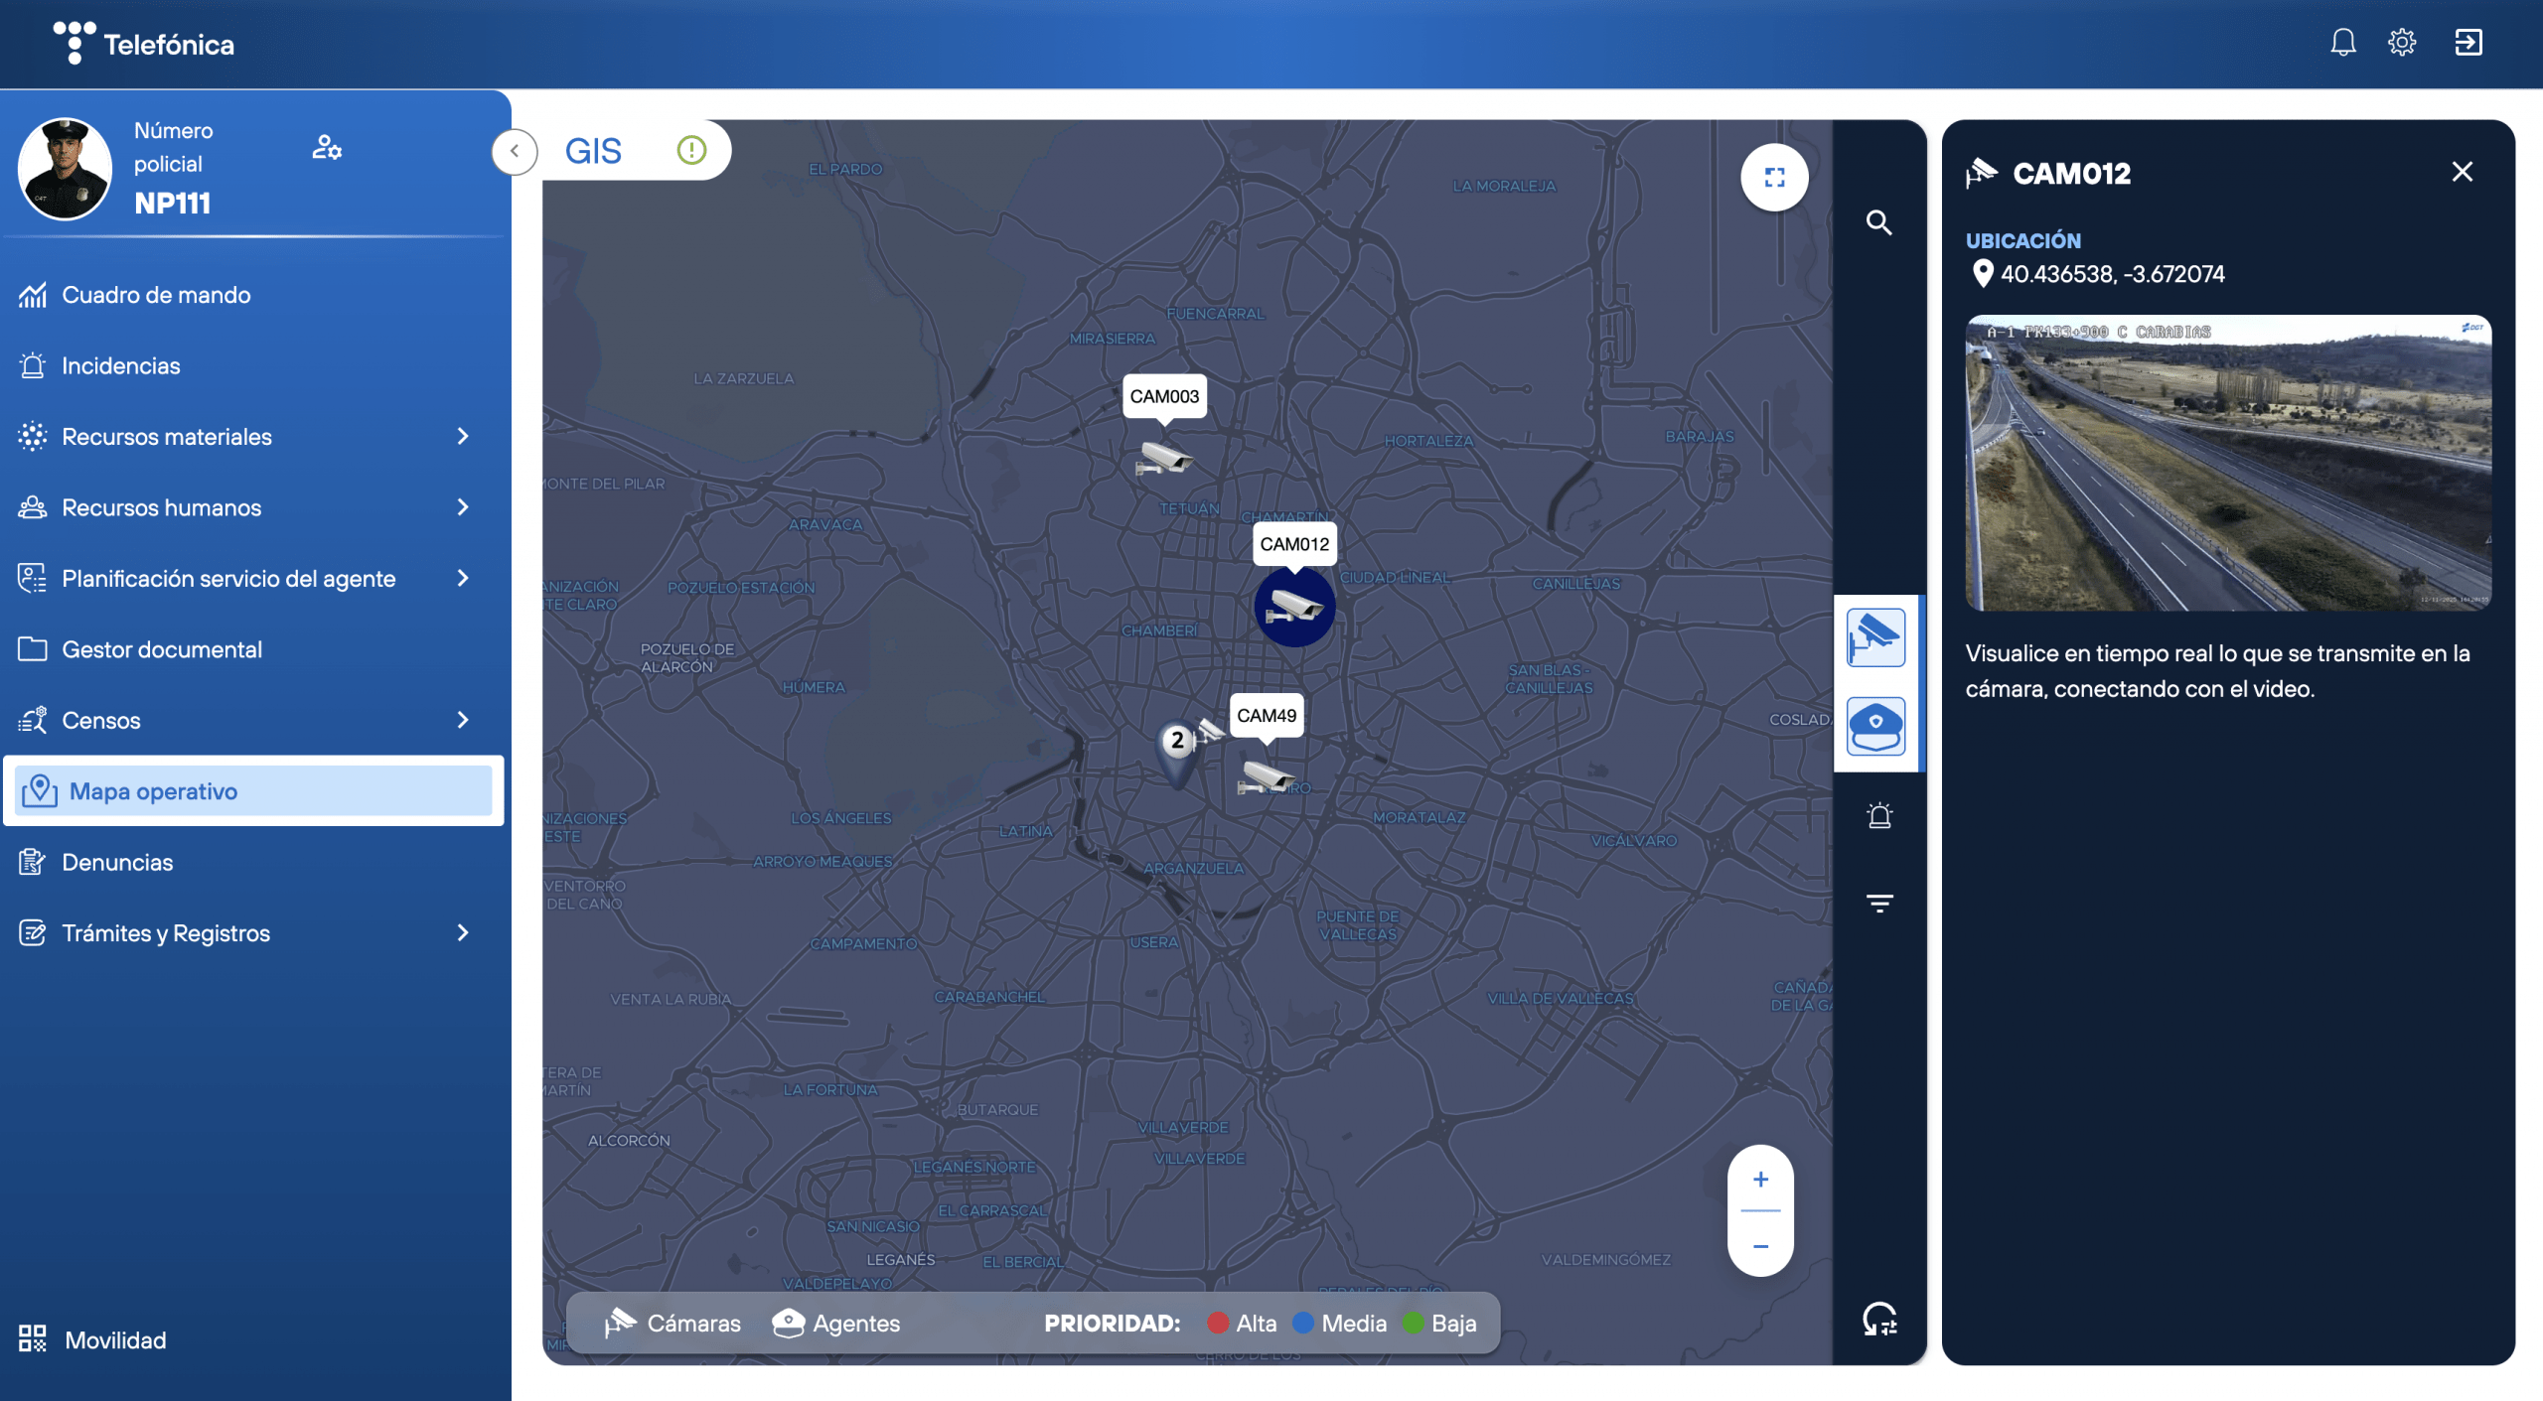Click the user settings icon beside NP111
Screen dimensions: 2543x1401
pyautogui.click(x=327, y=148)
